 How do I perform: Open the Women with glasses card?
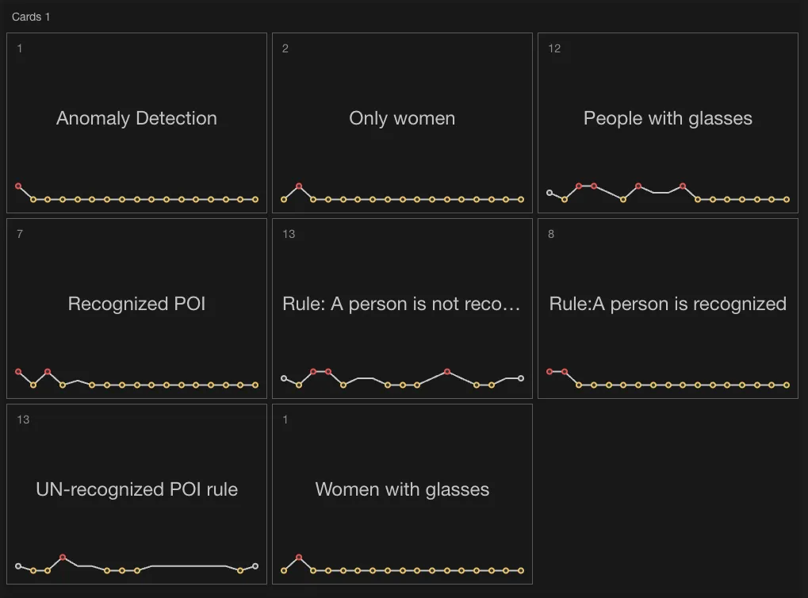click(402, 494)
